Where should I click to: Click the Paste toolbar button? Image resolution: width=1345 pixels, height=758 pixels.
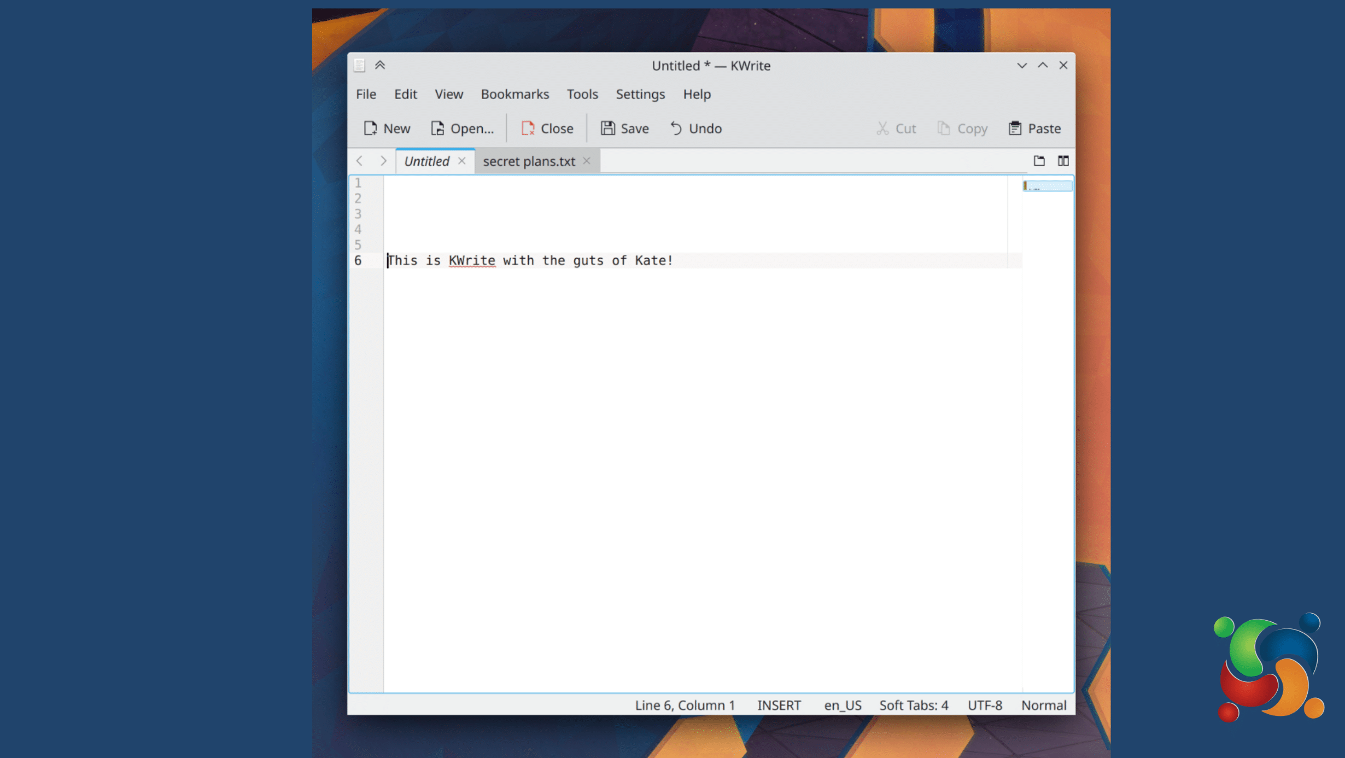(1034, 128)
